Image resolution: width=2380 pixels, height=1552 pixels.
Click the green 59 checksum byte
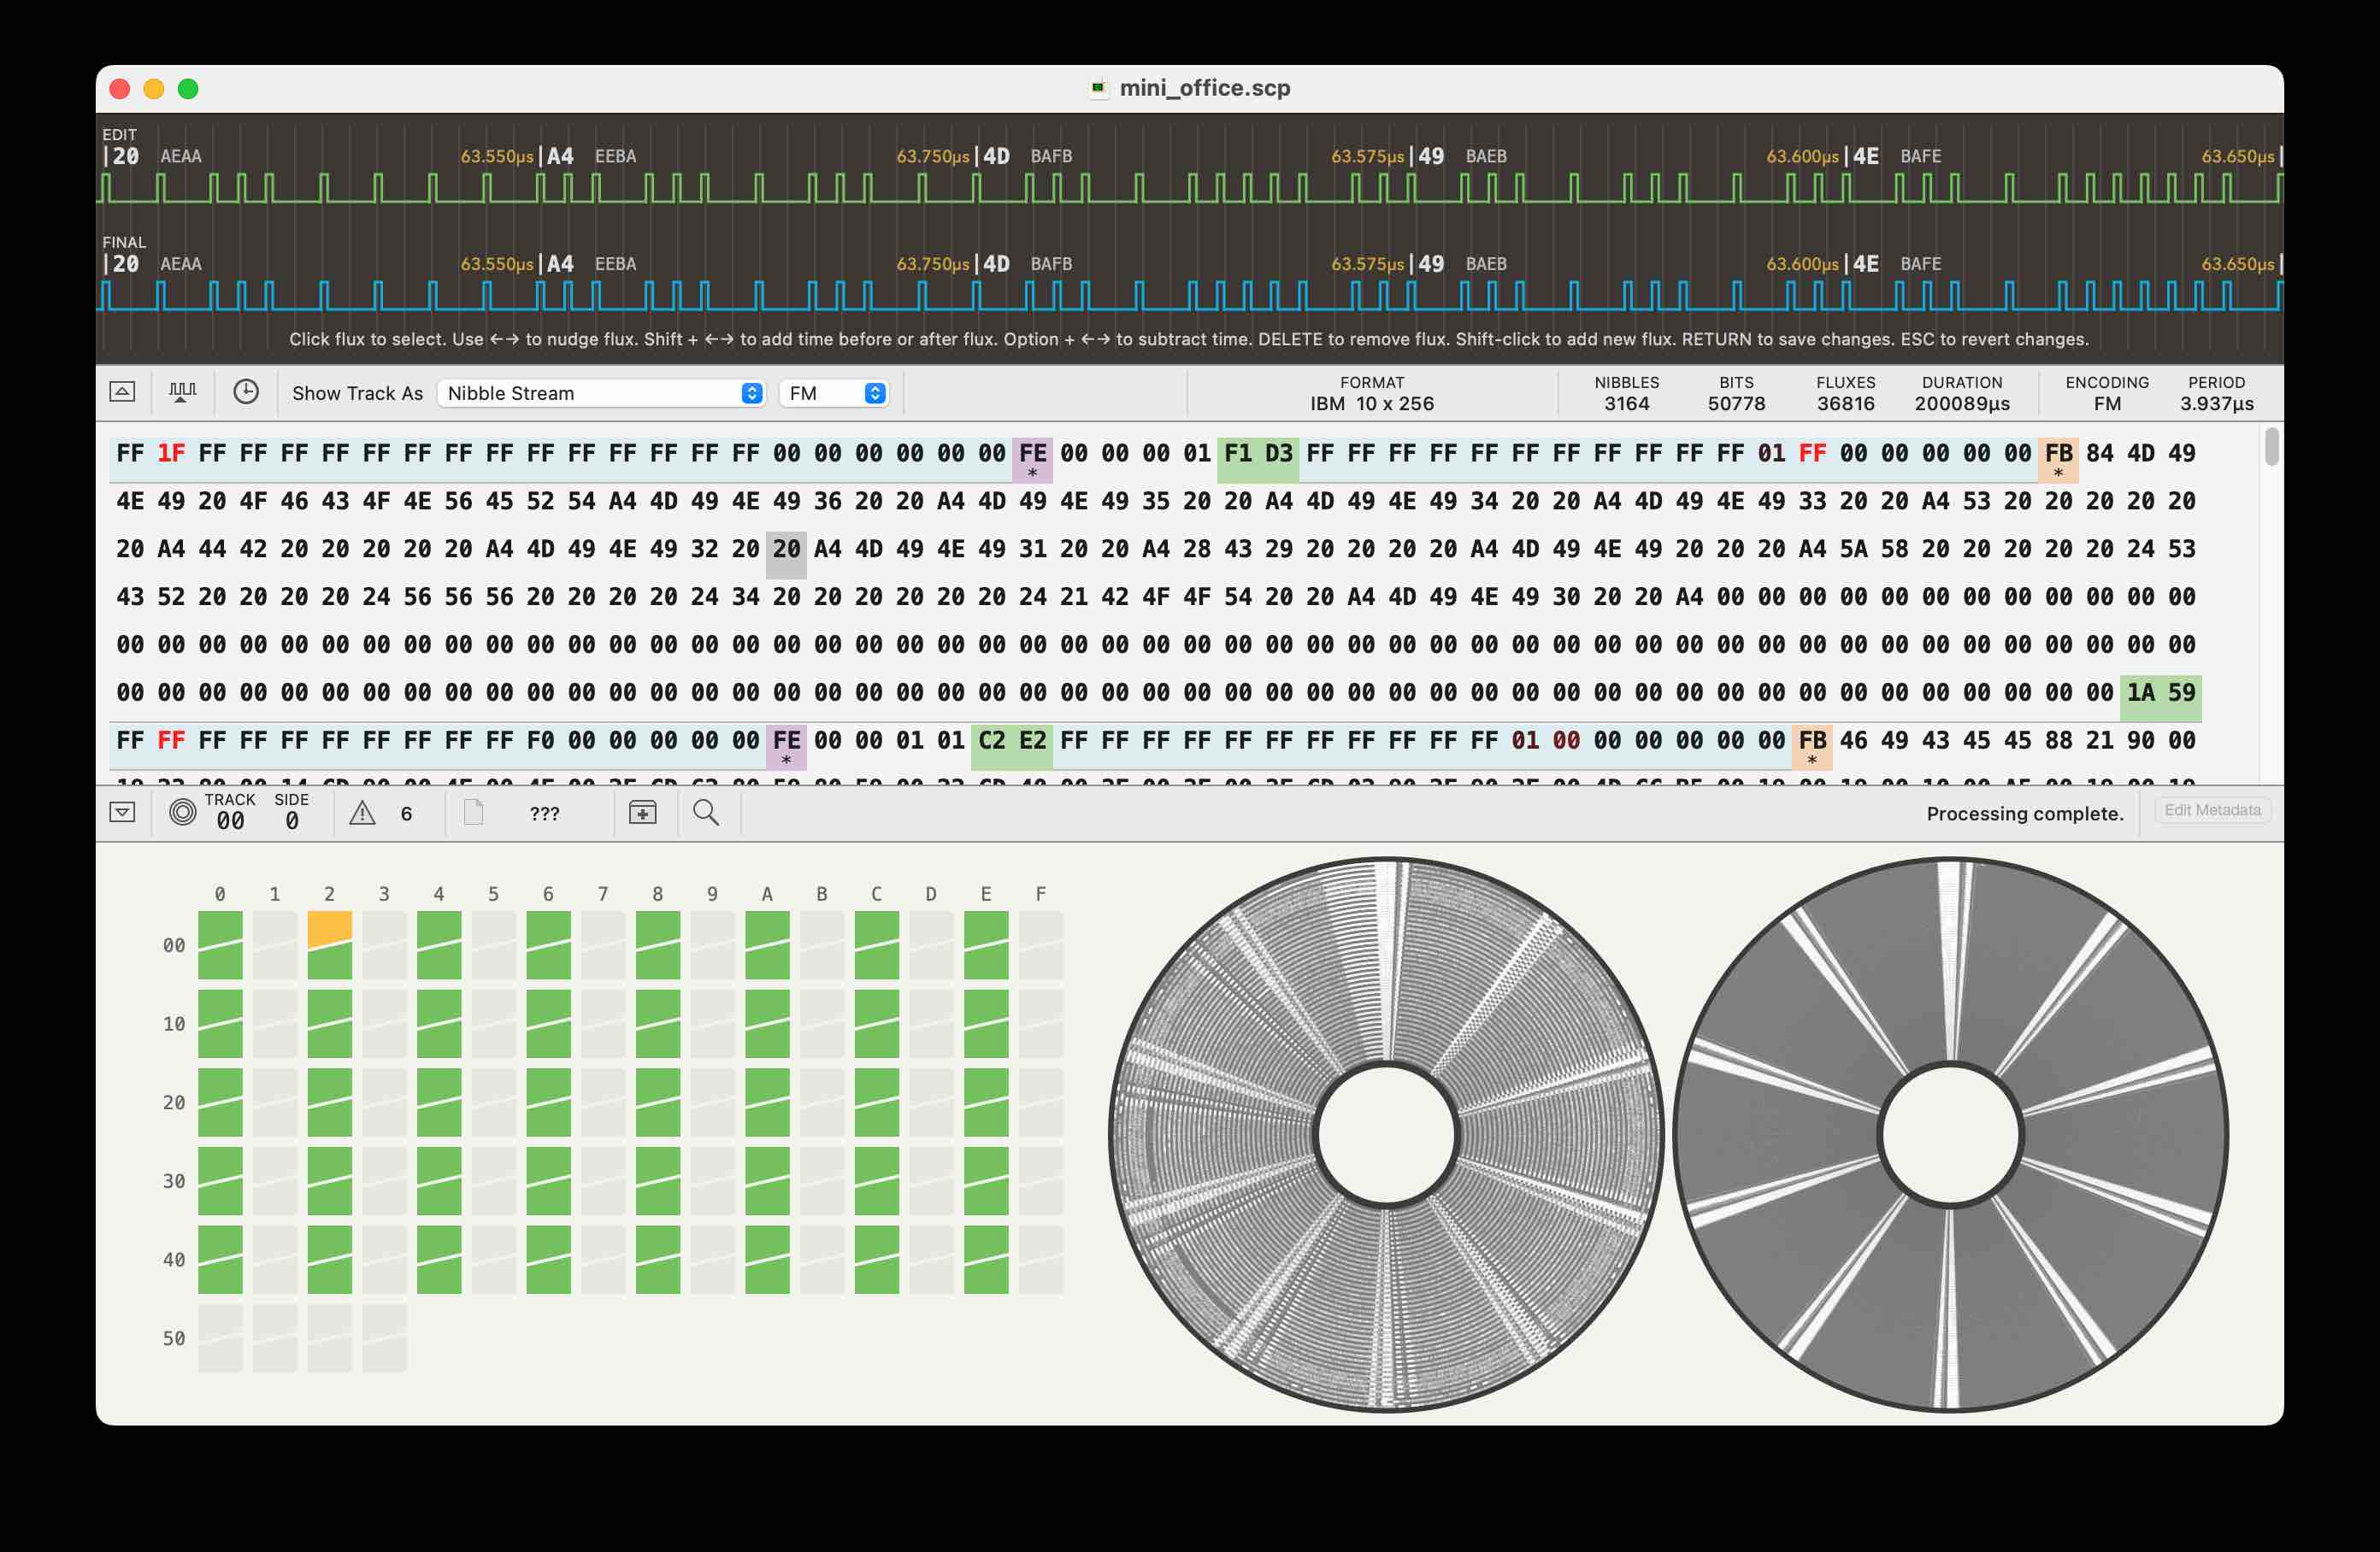click(x=2181, y=692)
